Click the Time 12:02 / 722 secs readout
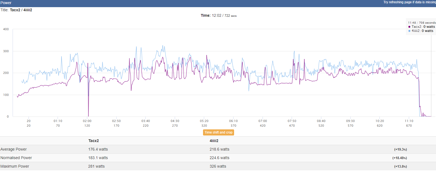Viewport: 436px width, 172px height. [x=218, y=16]
